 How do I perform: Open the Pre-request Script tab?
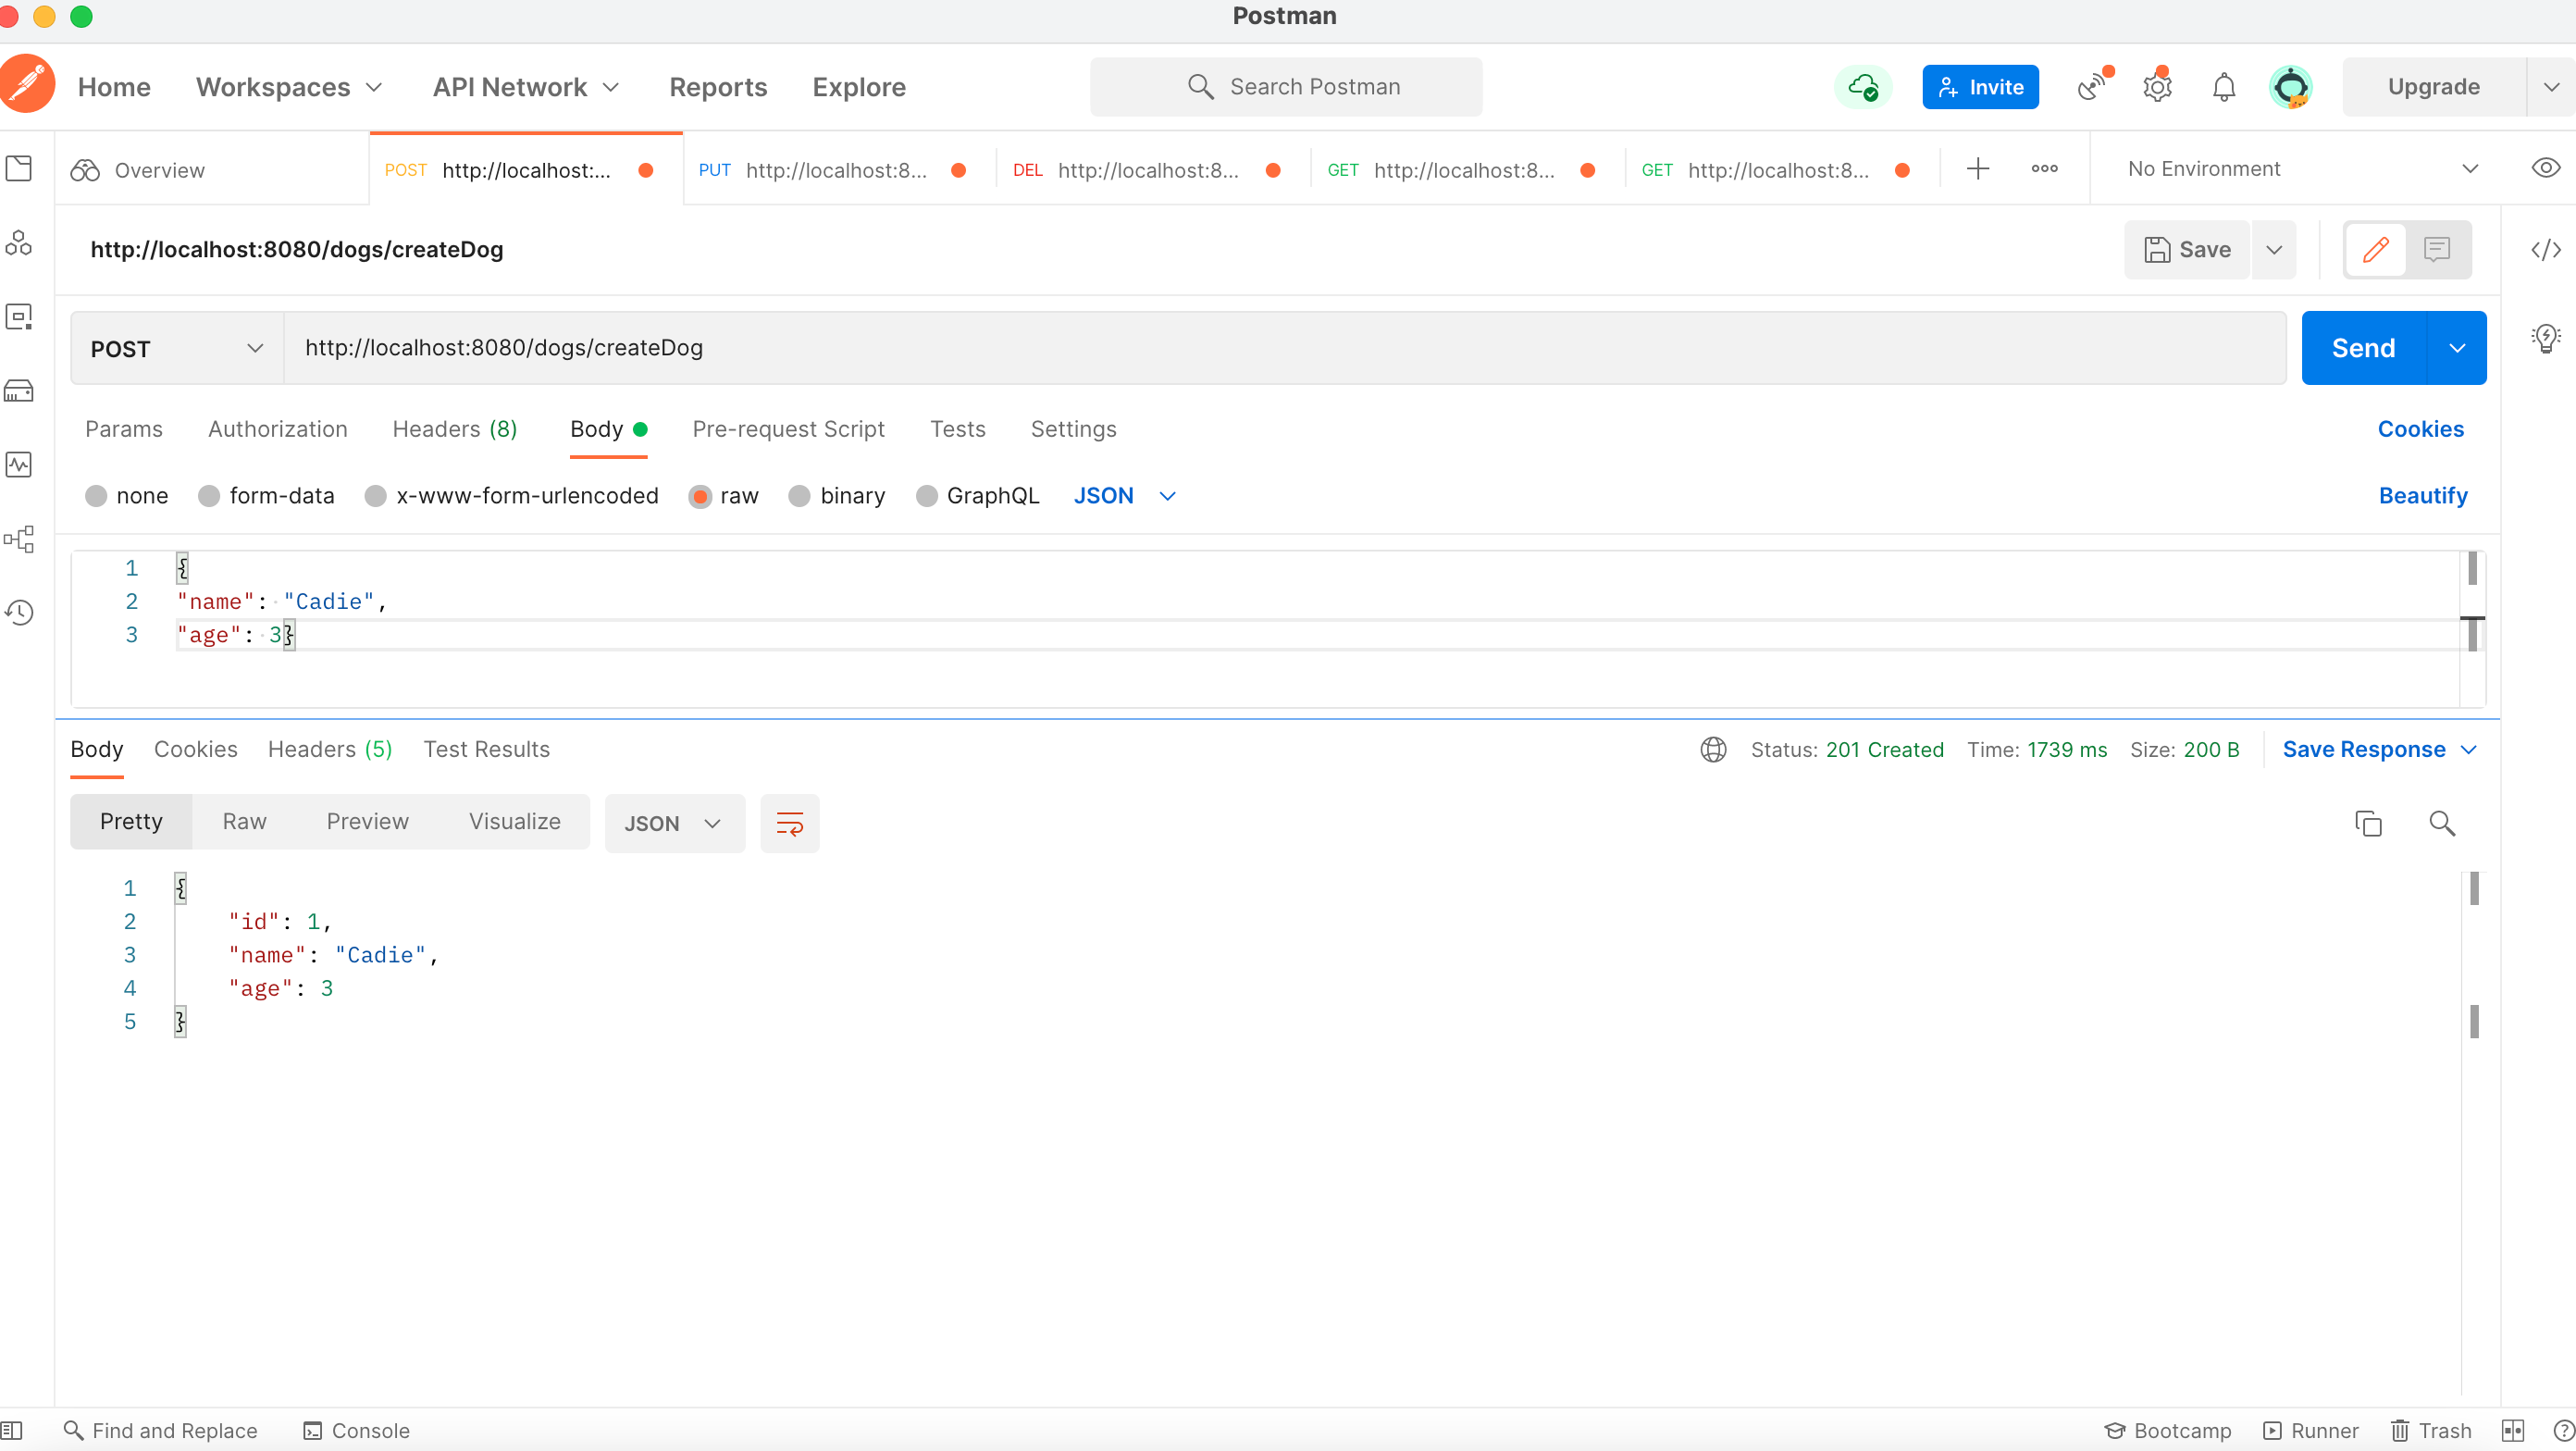(788, 429)
